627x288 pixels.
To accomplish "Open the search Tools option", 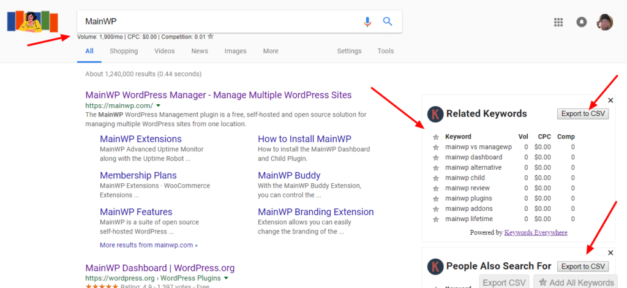I will click(x=386, y=51).
